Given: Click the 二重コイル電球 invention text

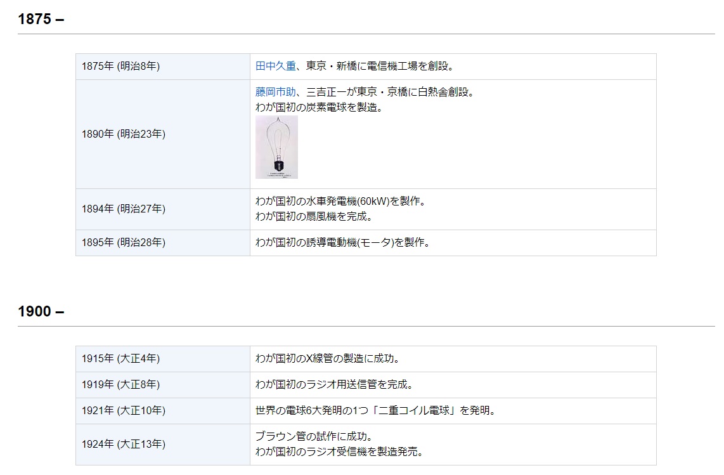Looking at the screenshot, I should click(x=375, y=411).
